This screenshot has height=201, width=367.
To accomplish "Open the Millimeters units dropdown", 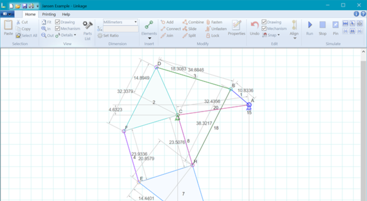I will pos(120,22).
